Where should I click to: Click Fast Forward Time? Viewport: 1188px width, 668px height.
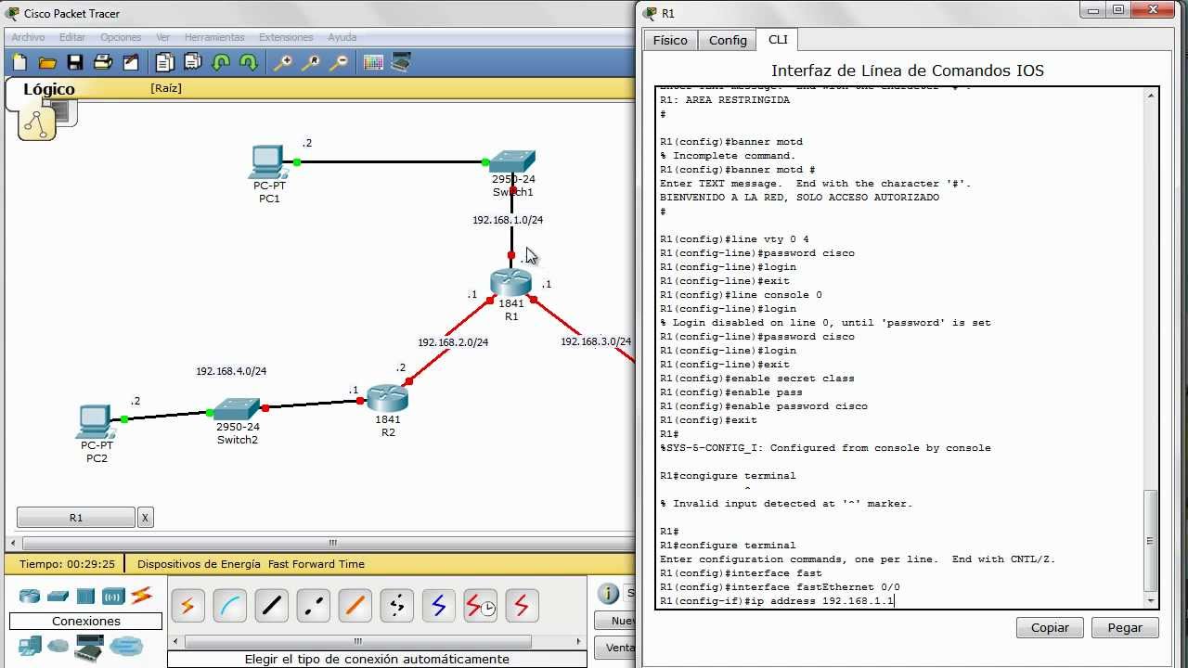(316, 563)
